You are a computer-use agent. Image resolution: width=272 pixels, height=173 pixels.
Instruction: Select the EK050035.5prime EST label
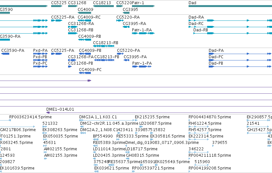60,136
